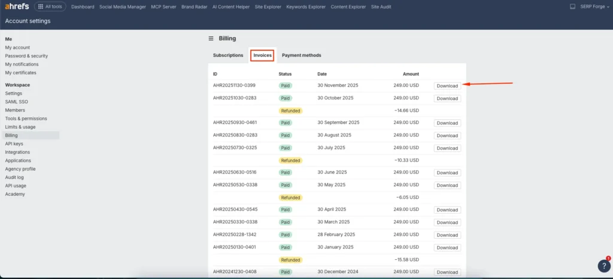Click the Refunded badge for -10.33 USD
Screen dimensions: 613x279
tap(290, 160)
